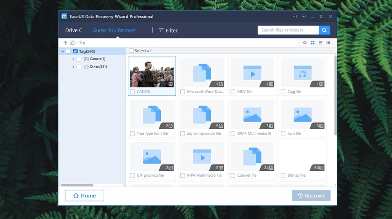Image resolution: width=392 pixels, height=219 pixels.
Task: Click the Tag breadcrumb text
Action: tap(82, 43)
